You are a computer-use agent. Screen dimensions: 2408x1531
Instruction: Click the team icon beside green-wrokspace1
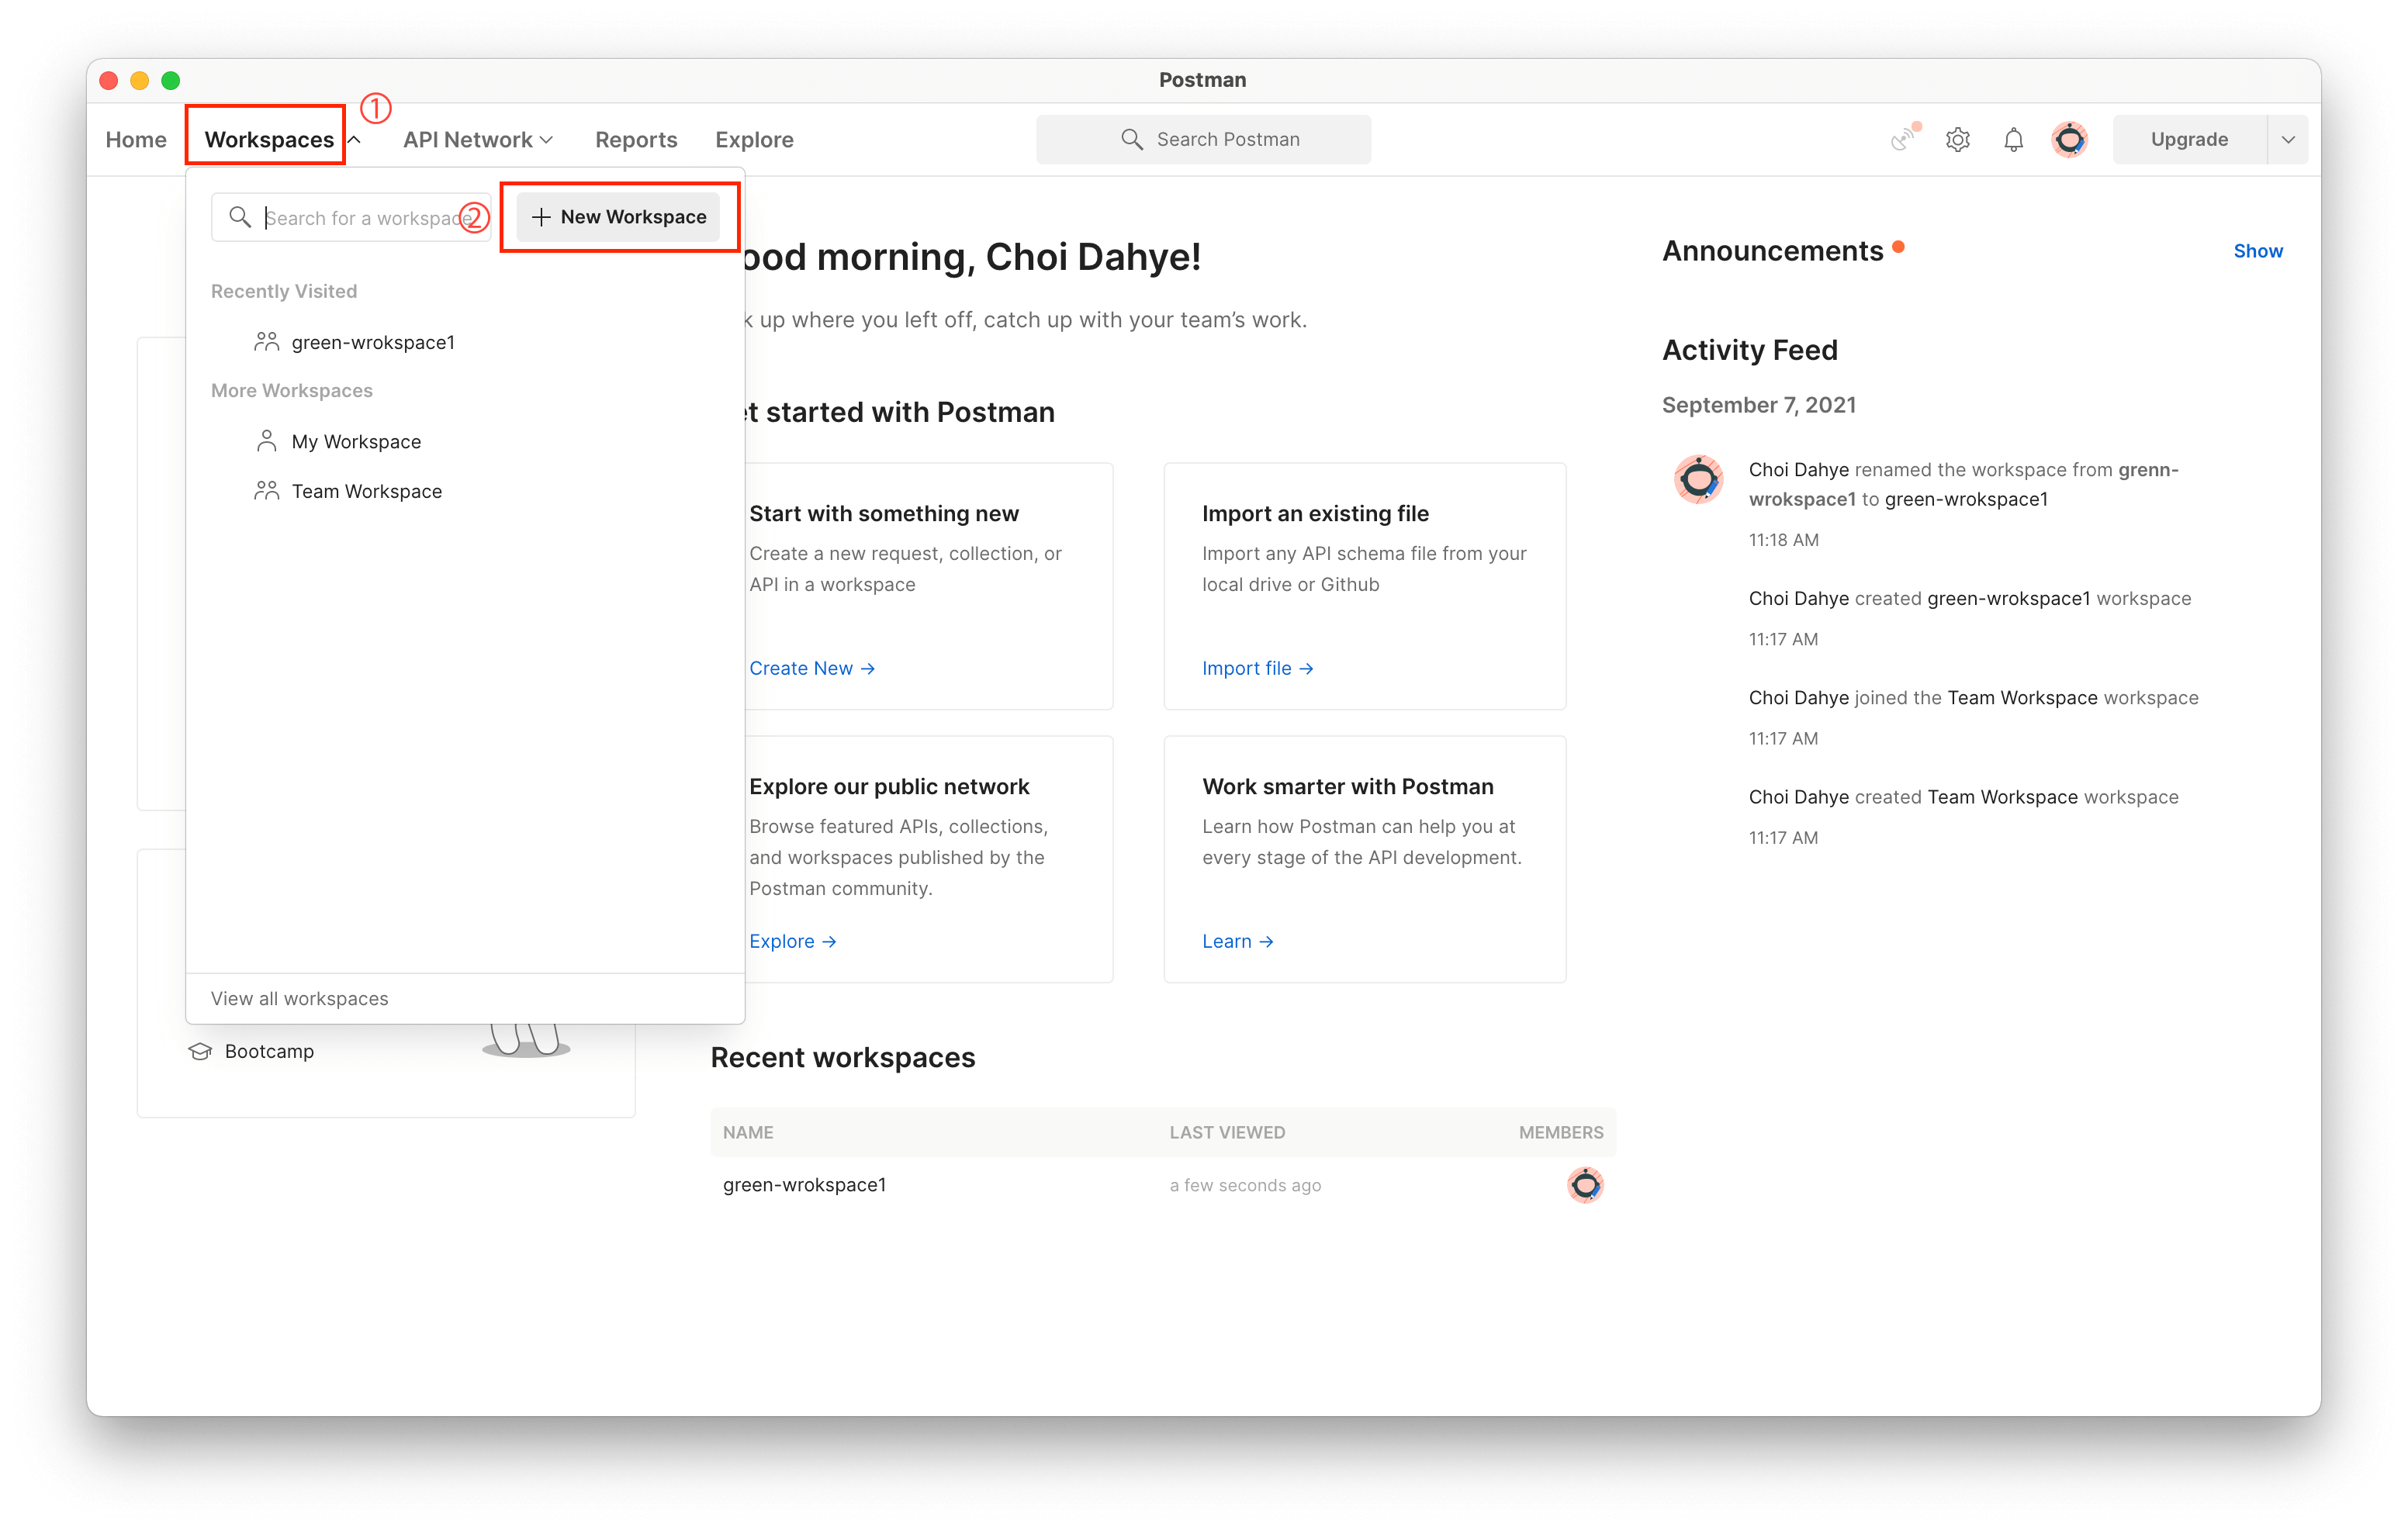pyautogui.click(x=266, y=342)
